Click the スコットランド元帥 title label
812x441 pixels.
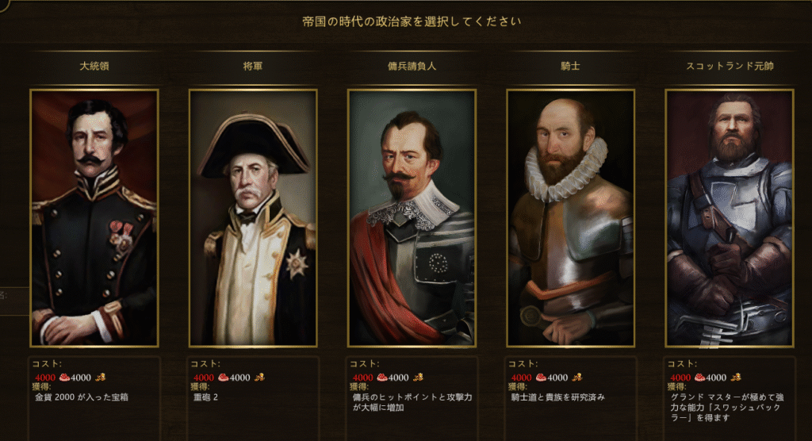730,66
